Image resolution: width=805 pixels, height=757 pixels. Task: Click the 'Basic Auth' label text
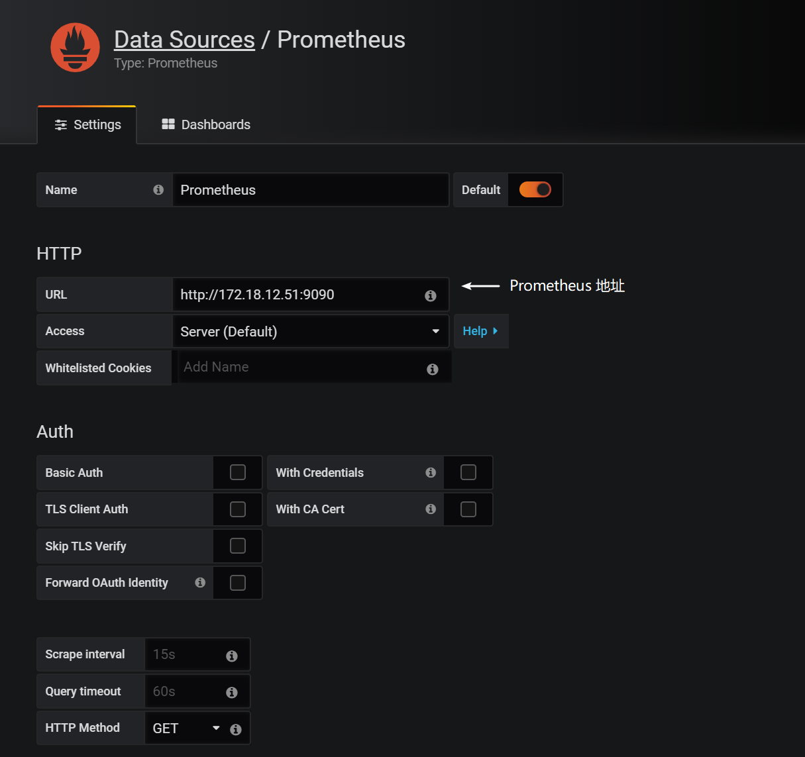74,473
